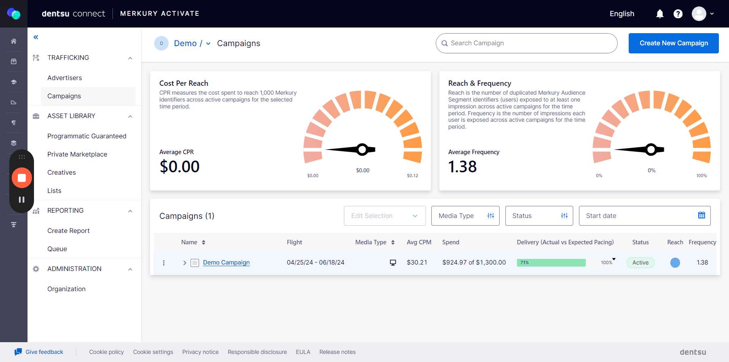Open the help question mark icon
The height and width of the screenshot is (362, 729).
(x=678, y=14)
